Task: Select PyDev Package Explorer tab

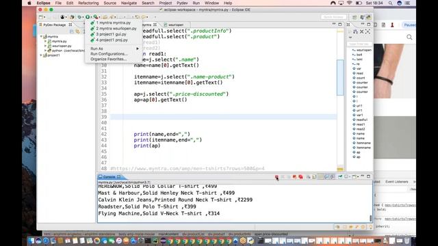Action: coord(55,25)
